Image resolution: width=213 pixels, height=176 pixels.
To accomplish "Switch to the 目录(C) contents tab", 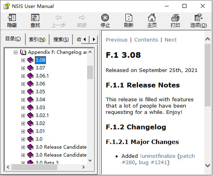I will click(13, 39).
